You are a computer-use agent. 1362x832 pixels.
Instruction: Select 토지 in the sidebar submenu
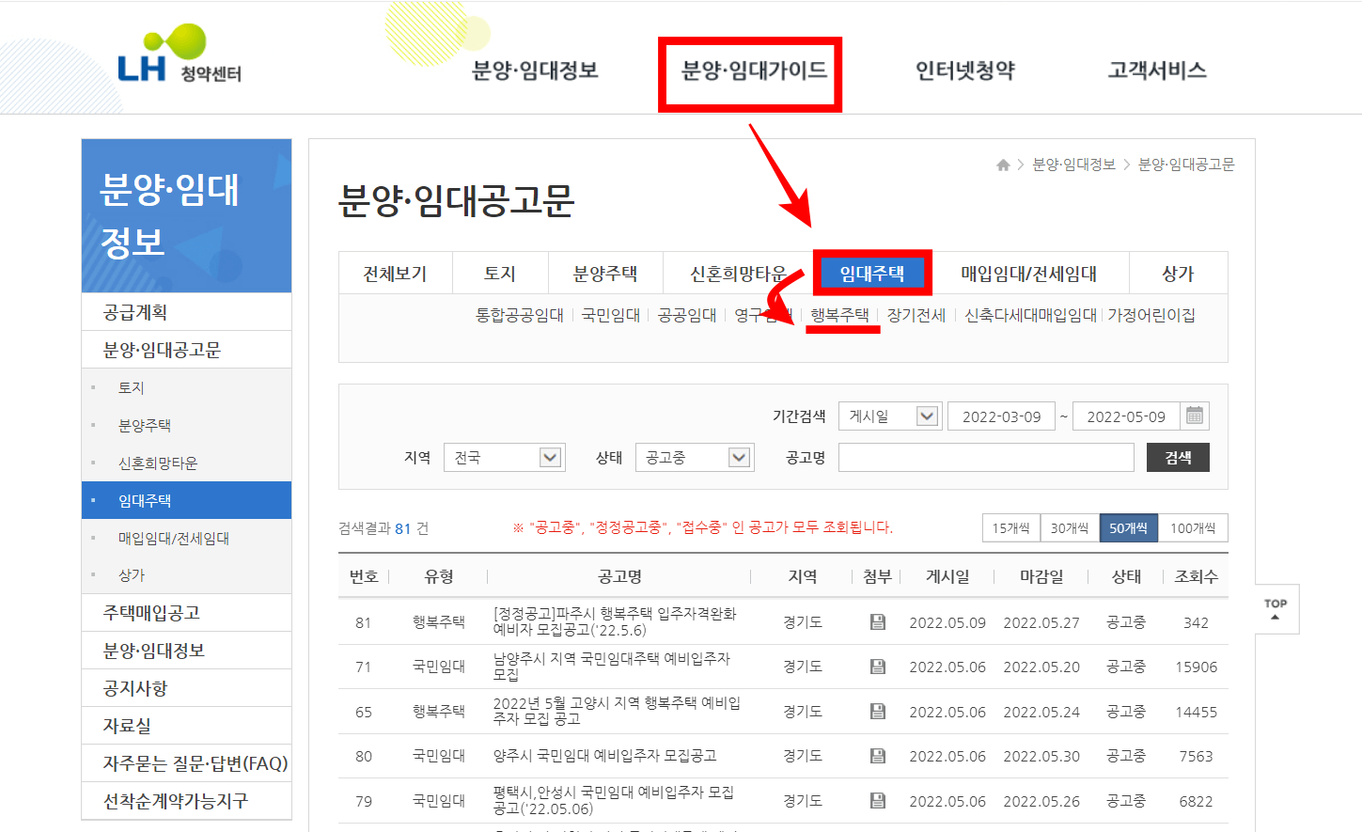pos(186,387)
